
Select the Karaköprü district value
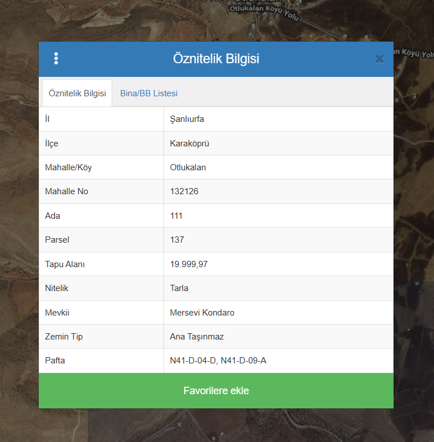[x=190, y=144]
